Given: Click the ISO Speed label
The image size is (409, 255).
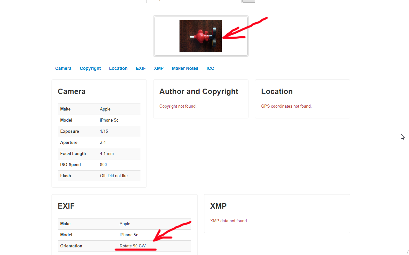Looking at the screenshot, I should point(71,164).
